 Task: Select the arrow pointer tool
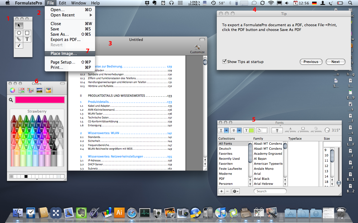tap(19, 25)
